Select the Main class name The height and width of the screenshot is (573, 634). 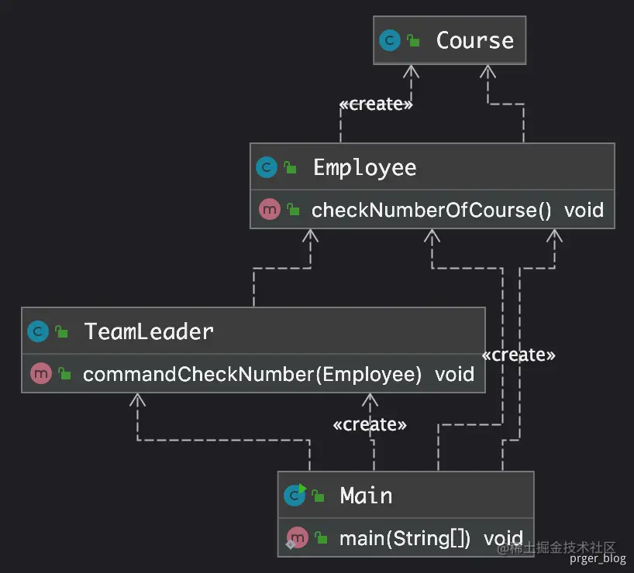[367, 496]
